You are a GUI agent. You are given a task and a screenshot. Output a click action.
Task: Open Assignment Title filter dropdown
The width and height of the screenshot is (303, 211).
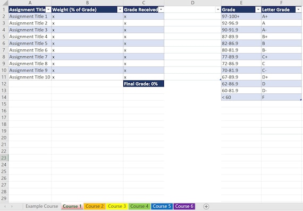48,10
